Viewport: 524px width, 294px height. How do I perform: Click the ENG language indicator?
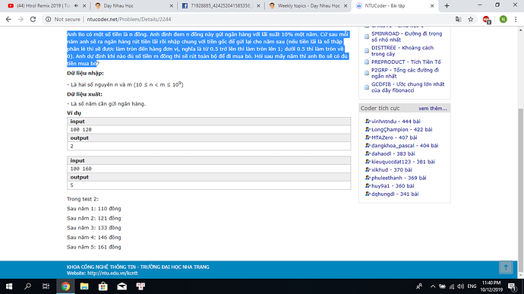pos(472,286)
